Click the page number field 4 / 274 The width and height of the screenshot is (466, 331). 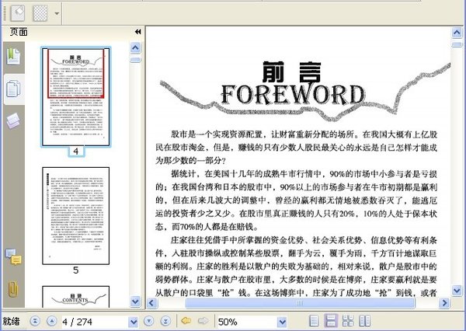pos(95,322)
